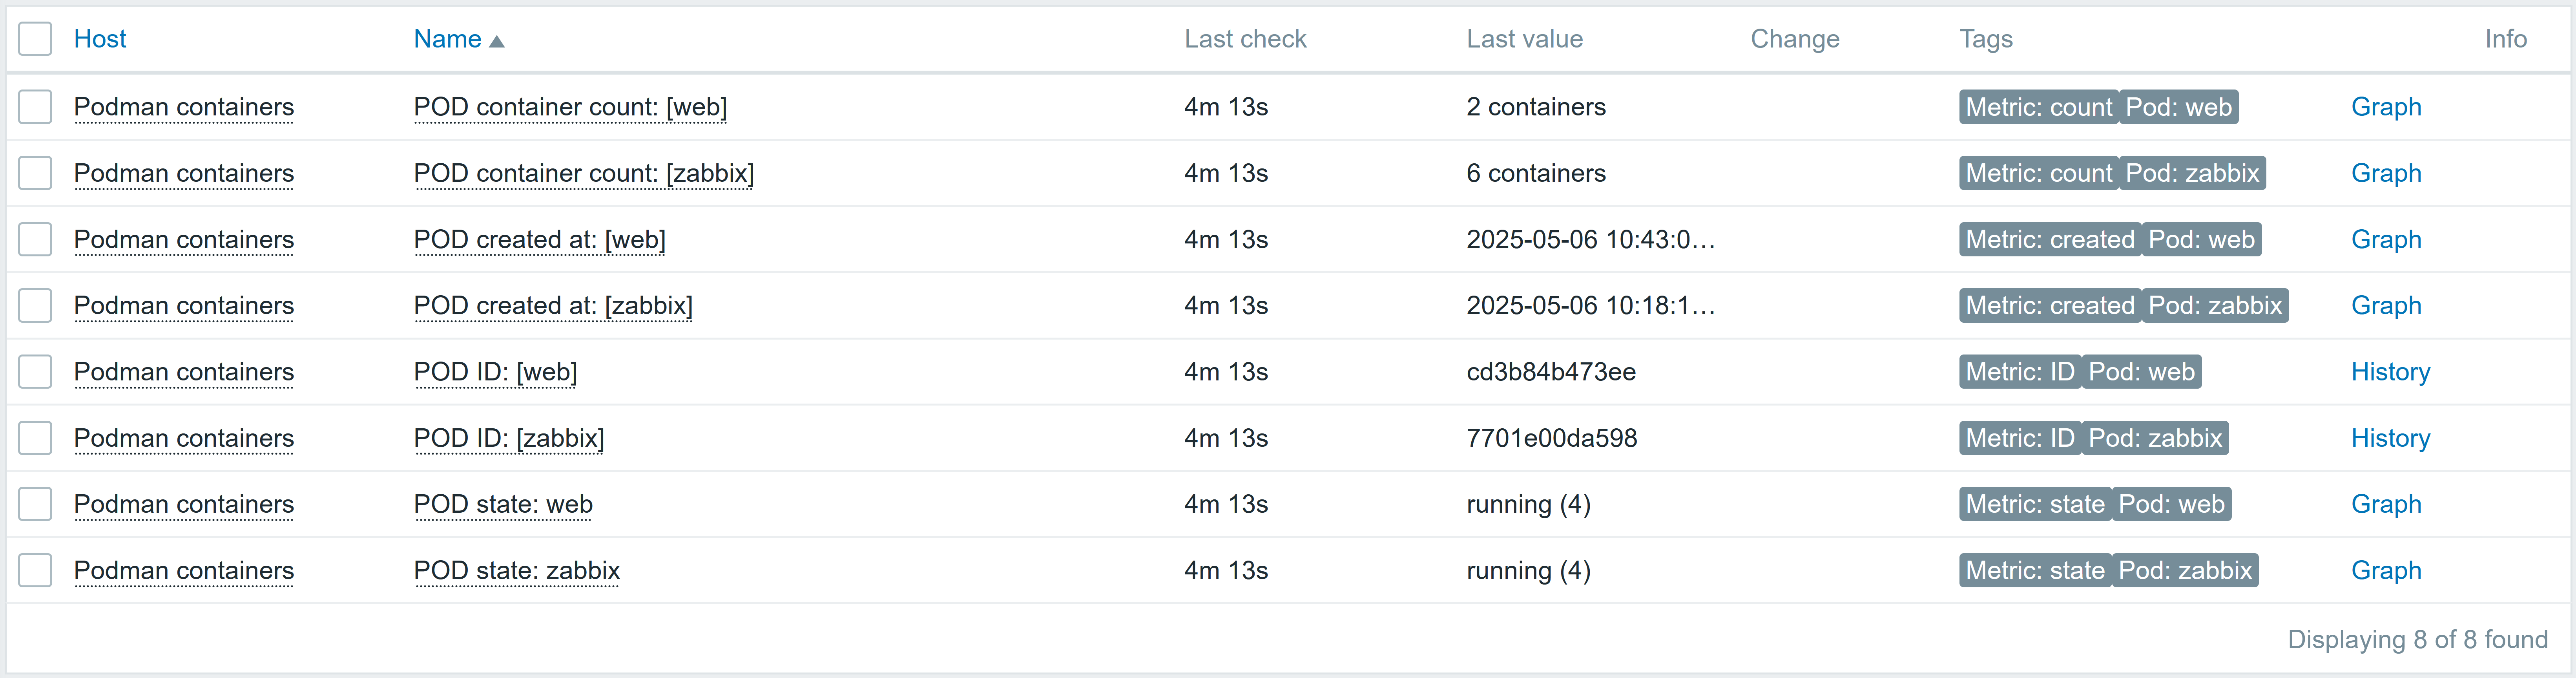Open item menu for POD state: zabbix
Image resolution: width=2576 pixels, height=678 pixels.
coord(517,570)
